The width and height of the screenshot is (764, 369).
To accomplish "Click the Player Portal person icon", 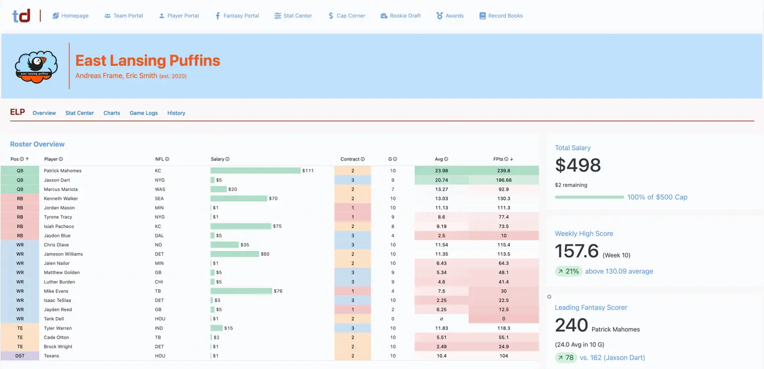I will (161, 16).
